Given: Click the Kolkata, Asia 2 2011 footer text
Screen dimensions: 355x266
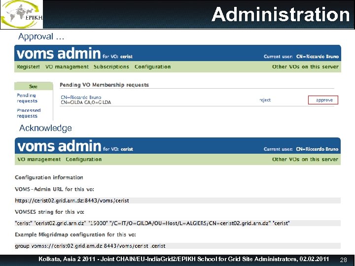Looking at the screenshot, I should [183, 259].
